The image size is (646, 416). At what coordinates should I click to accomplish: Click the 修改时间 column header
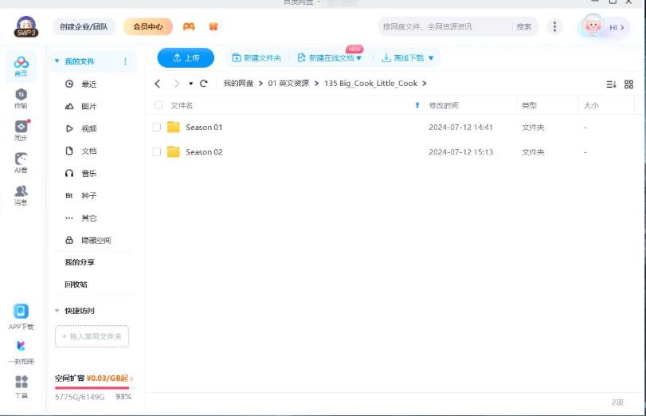coord(444,105)
